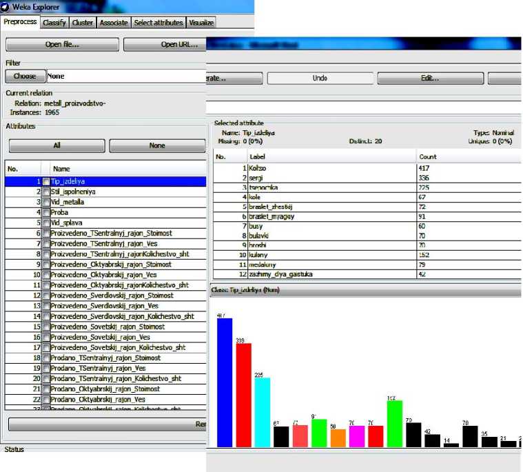The width and height of the screenshot is (523, 472).
Task: Click the Choose filter button
Action: click(25, 76)
